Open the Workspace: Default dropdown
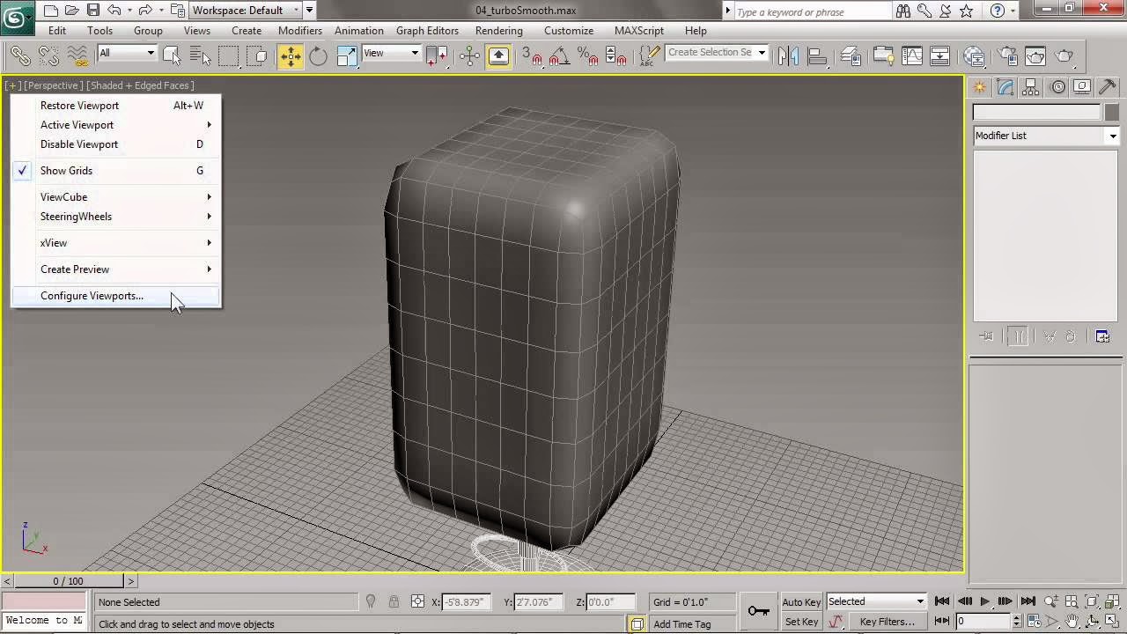The image size is (1127, 634). click(247, 11)
